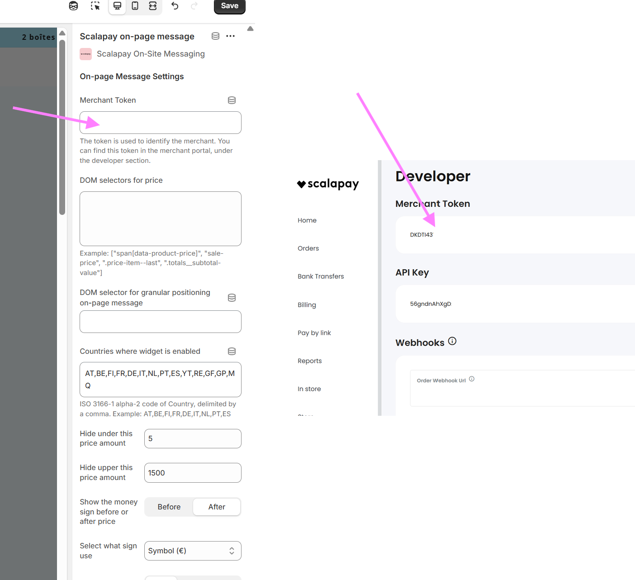This screenshot has height=580, width=635.
Task: Click the Webhooks info icon
Action: [x=452, y=341]
